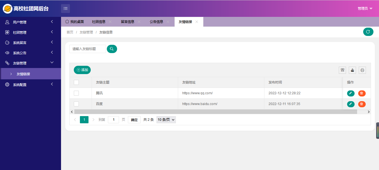379x170 pixels.
Task: Click the 系统留言 face icon
Action: pos(7,43)
